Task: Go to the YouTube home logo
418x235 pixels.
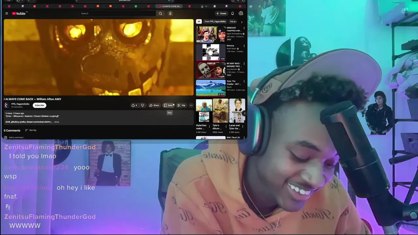Action: (x=19, y=13)
